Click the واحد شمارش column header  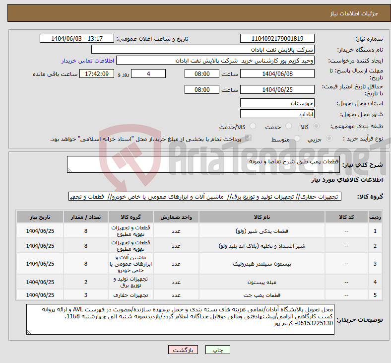click(176, 217)
